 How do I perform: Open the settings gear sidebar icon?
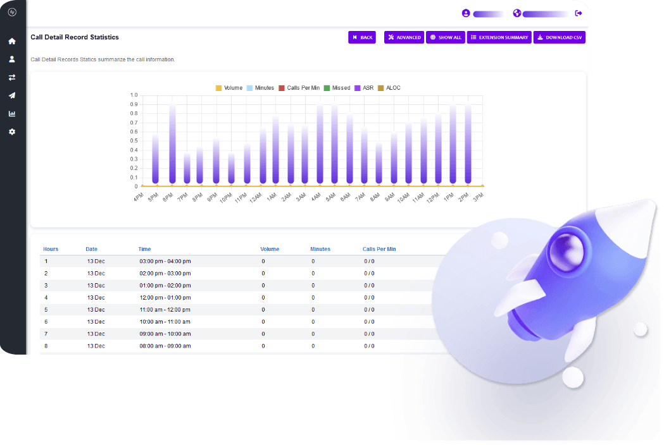pos(12,132)
